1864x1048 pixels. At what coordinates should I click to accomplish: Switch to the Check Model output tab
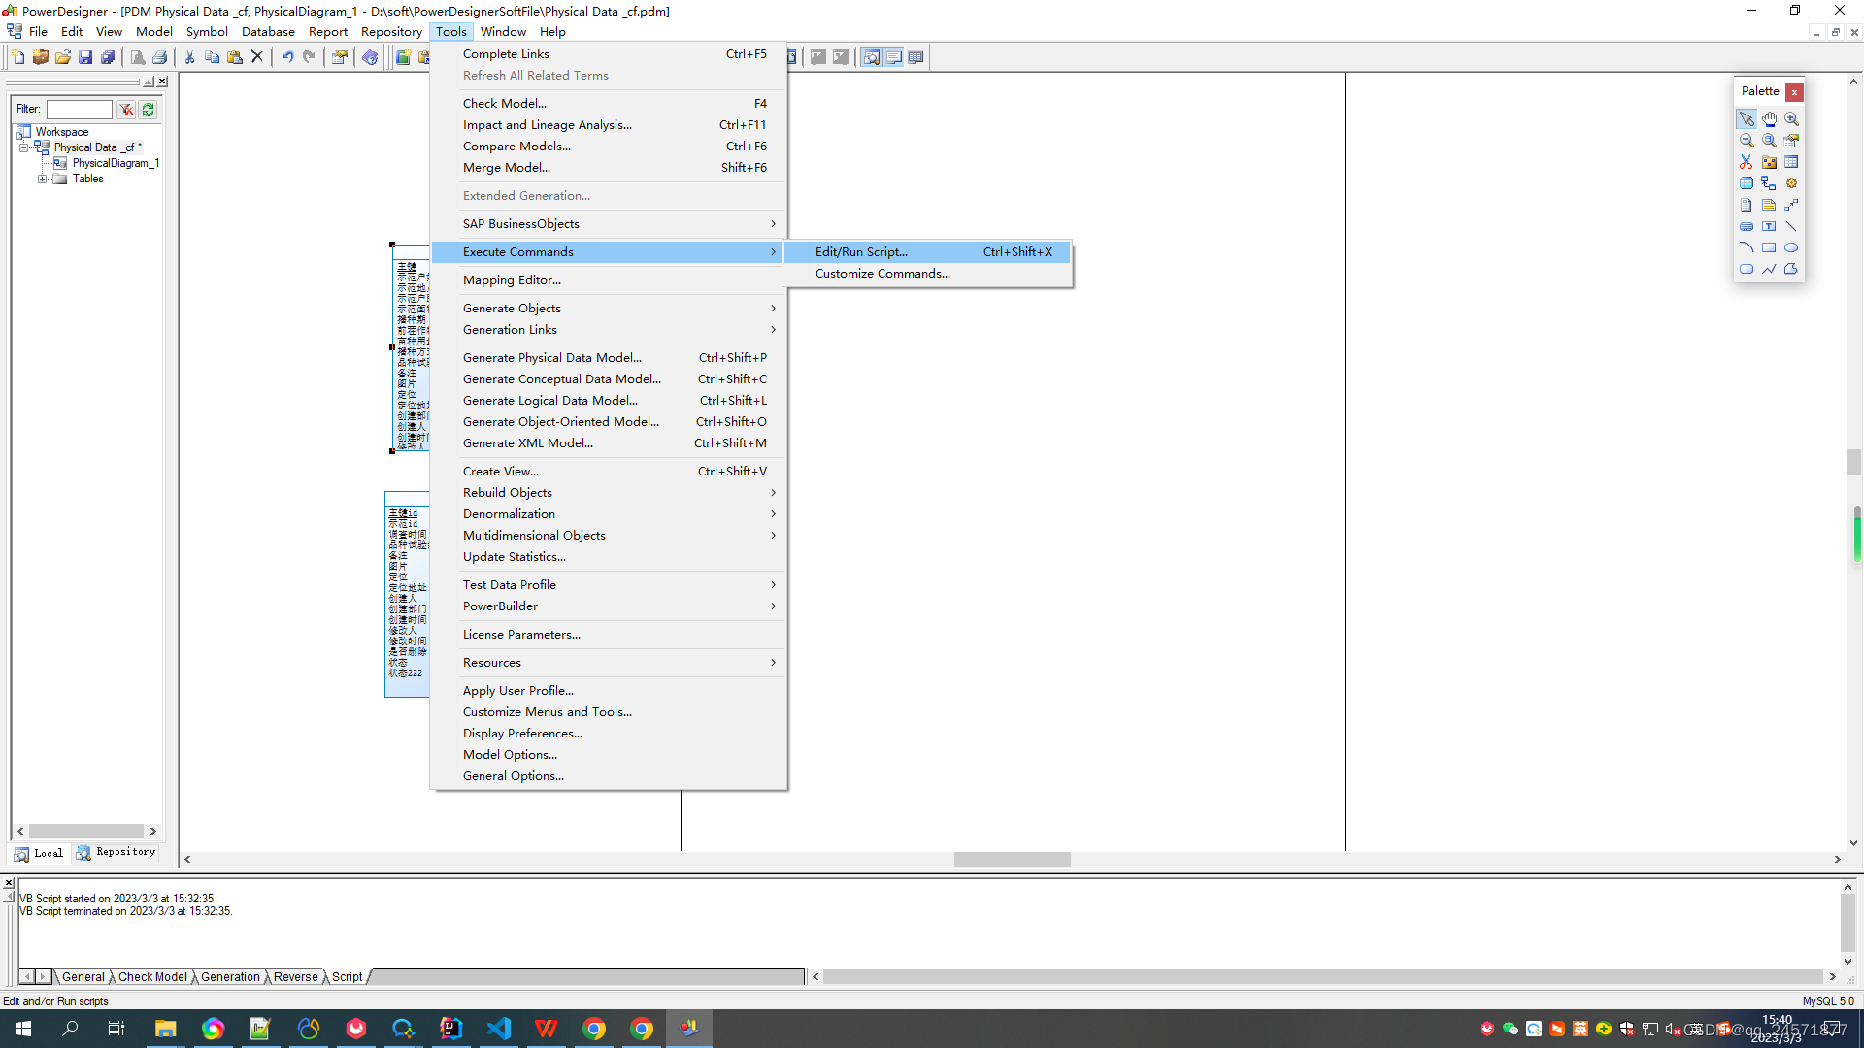pyautogui.click(x=152, y=977)
